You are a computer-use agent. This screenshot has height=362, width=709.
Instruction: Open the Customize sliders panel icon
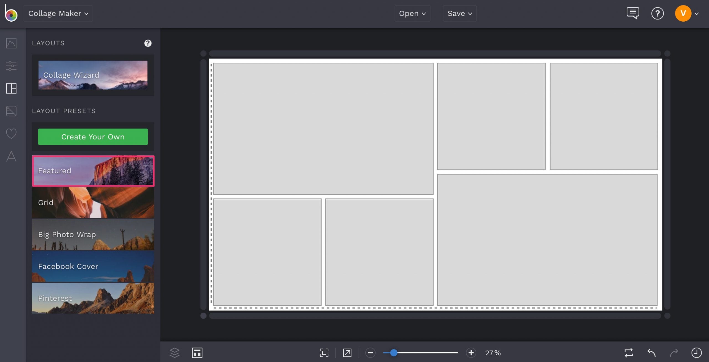[x=11, y=66]
